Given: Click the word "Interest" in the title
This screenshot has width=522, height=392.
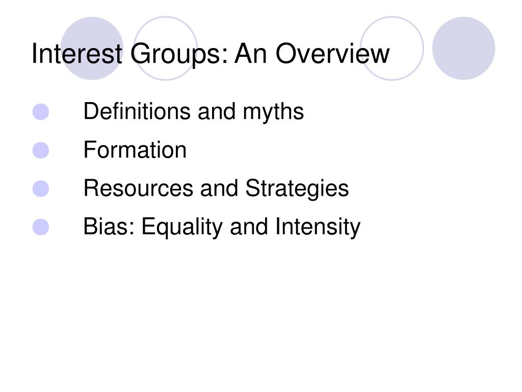Looking at the screenshot, I should 77,53.
